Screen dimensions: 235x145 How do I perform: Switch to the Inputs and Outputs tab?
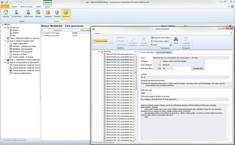164,52
